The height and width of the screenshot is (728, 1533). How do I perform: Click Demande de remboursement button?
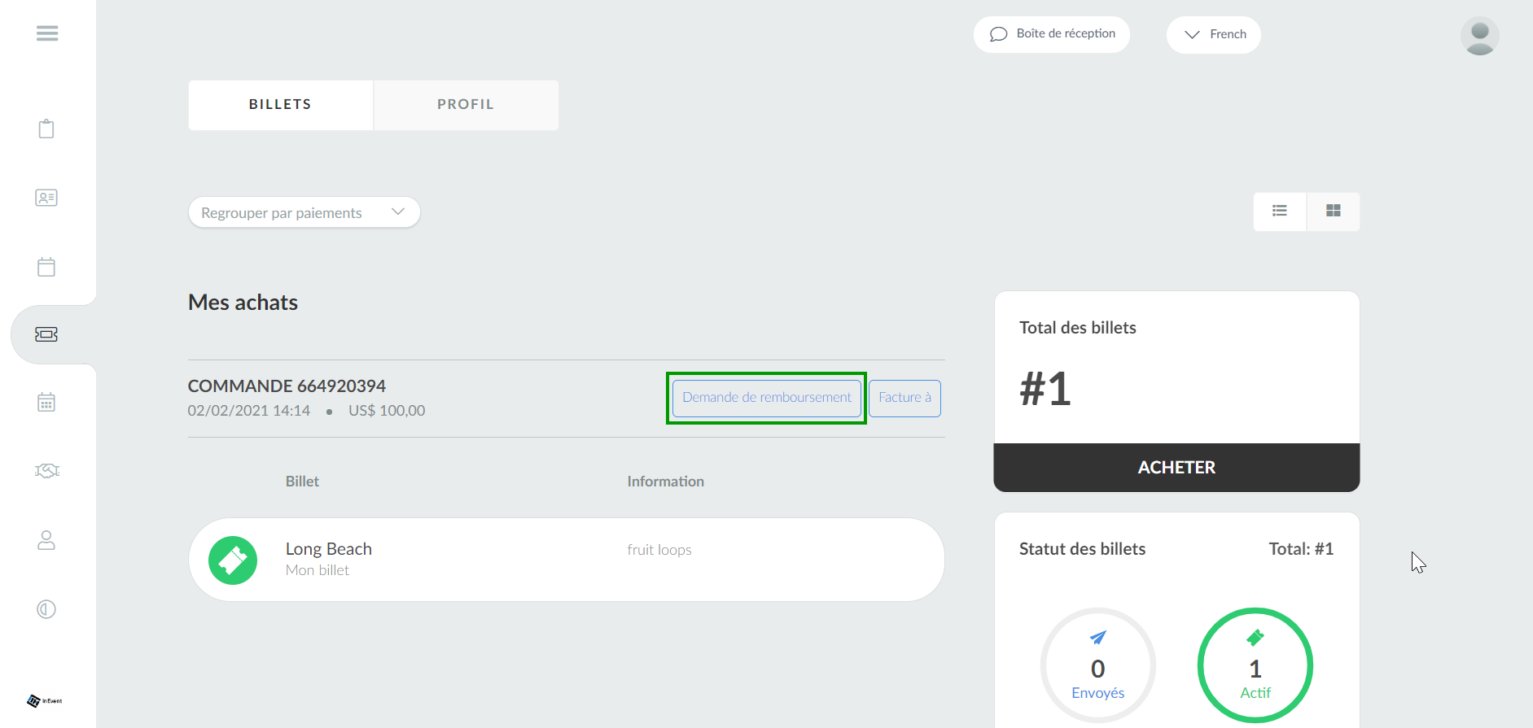(x=767, y=398)
